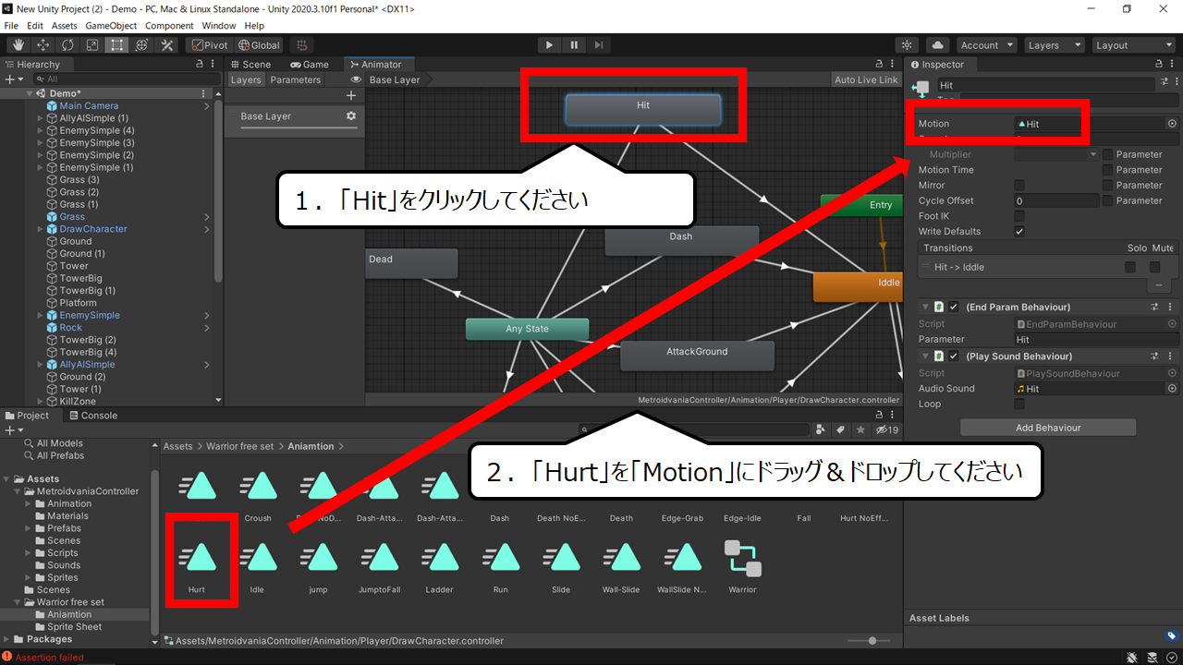Open the Assets menu

tap(65, 26)
